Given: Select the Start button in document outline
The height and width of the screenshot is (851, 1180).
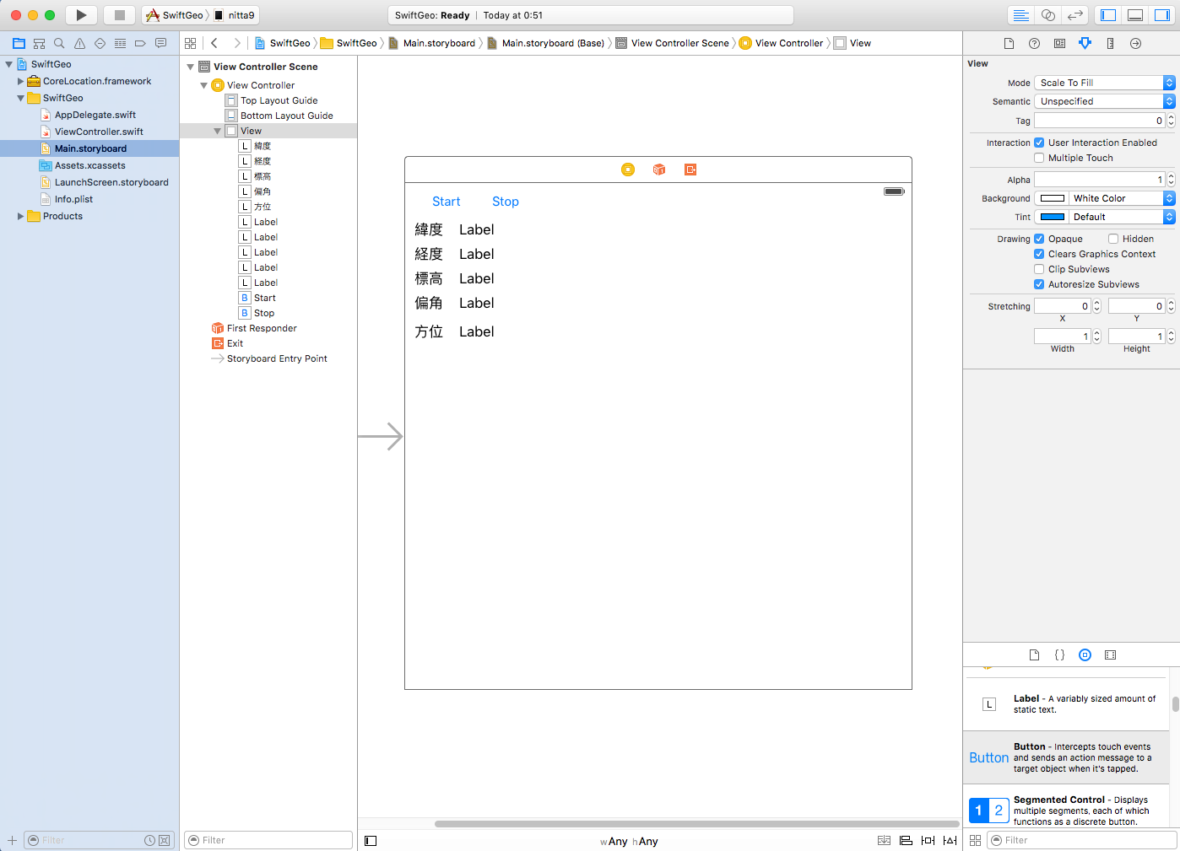Looking at the screenshot, I should (x=264, y=298).
